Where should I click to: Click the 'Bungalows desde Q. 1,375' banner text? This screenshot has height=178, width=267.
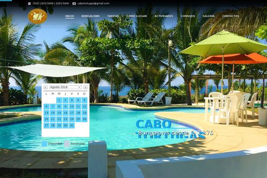176,133
